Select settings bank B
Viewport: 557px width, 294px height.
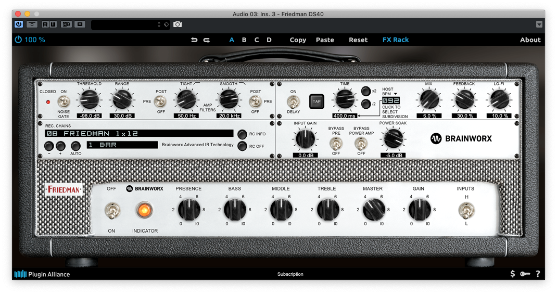pos(244,40)
